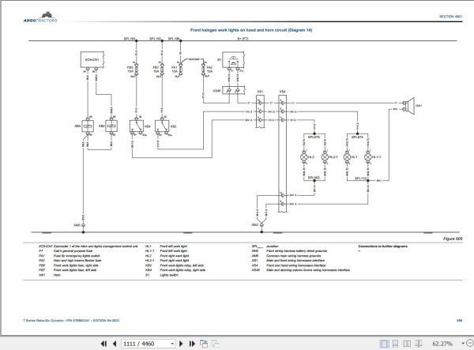Screen dimensions: 474x350
Task: Click the HL1 lamp symbol
Action: [347, 157]
